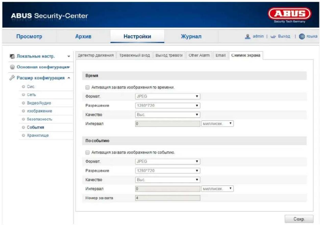This screenshot has width=320, height=225.
Task: Open Сеть in the sidebar
Action: pyautogui.click(x=32, y=95)
